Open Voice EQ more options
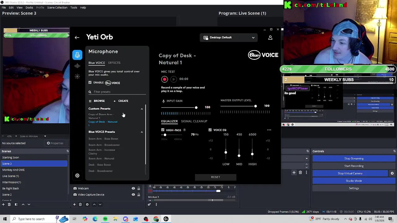 [269, 130]
